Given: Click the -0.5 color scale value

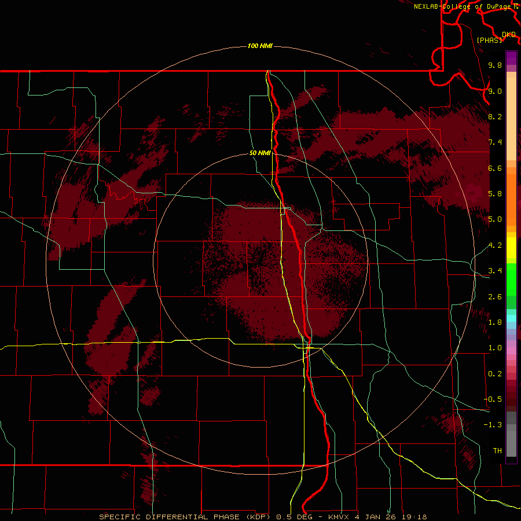Looking at the screenshot, I should (493, 399).
